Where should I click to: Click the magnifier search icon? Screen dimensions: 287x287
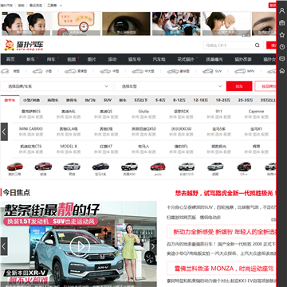pyautogui.click(x=258, y=45)
